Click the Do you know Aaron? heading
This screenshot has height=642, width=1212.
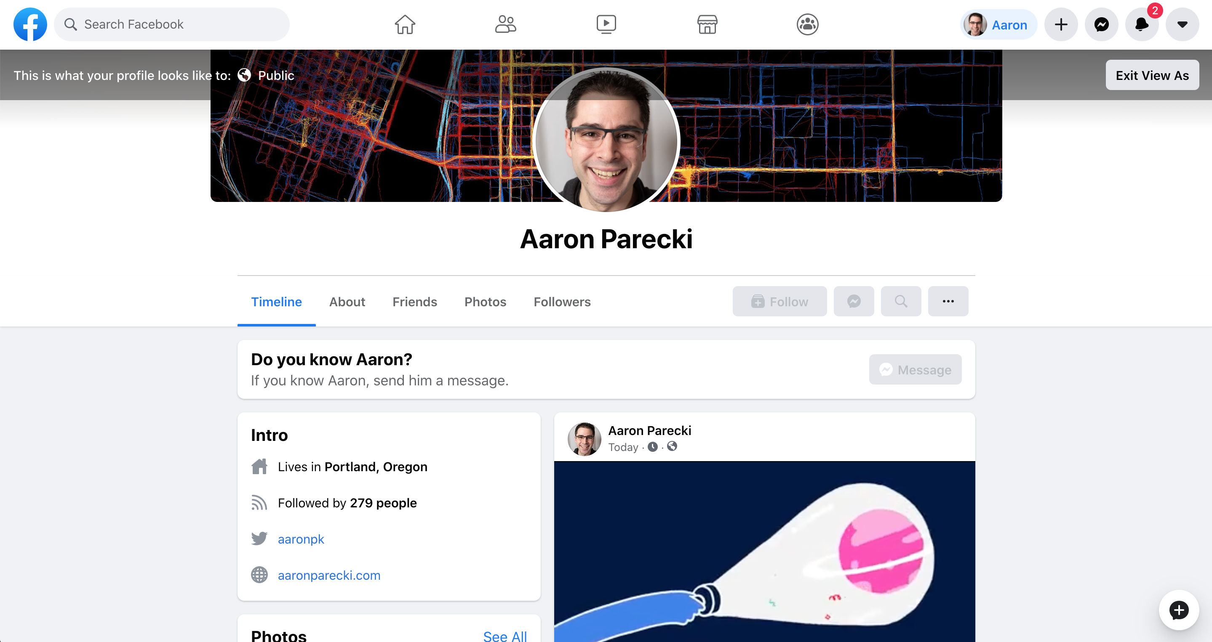coord(331,360)
